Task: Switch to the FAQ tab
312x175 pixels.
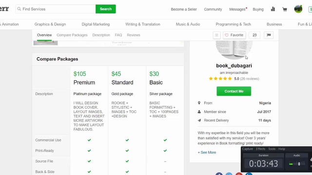Action: click(x=118, y=35)
